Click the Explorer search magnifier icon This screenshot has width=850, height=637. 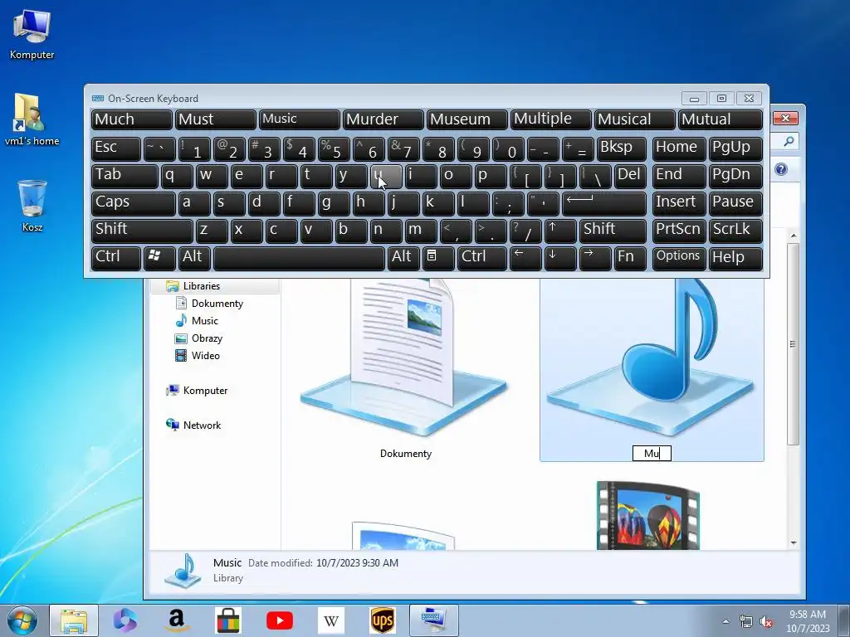(x=789, y=141)
